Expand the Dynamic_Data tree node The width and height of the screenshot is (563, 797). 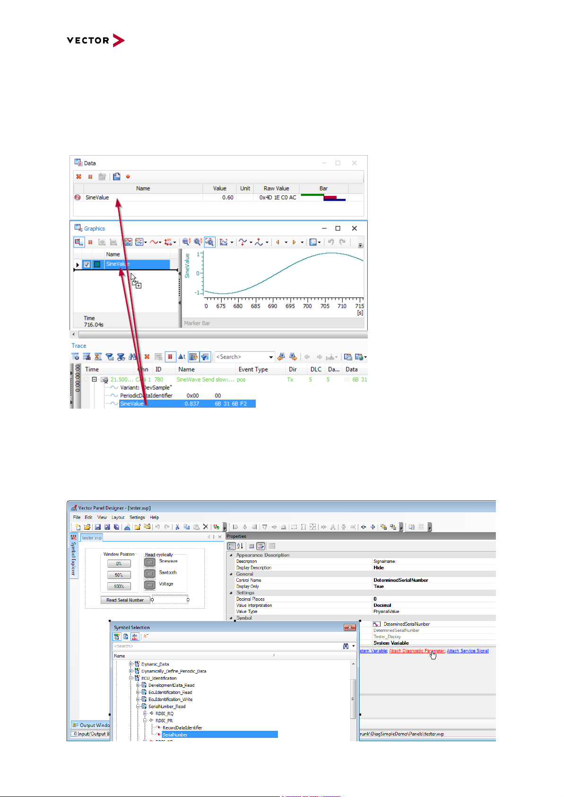click(131, 664)
